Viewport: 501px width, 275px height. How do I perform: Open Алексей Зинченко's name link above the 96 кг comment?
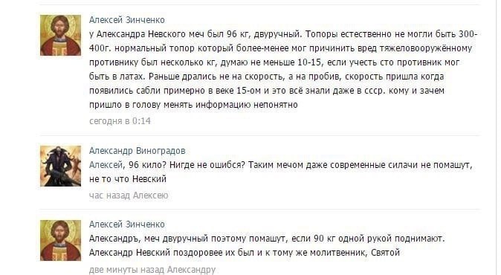127,20
